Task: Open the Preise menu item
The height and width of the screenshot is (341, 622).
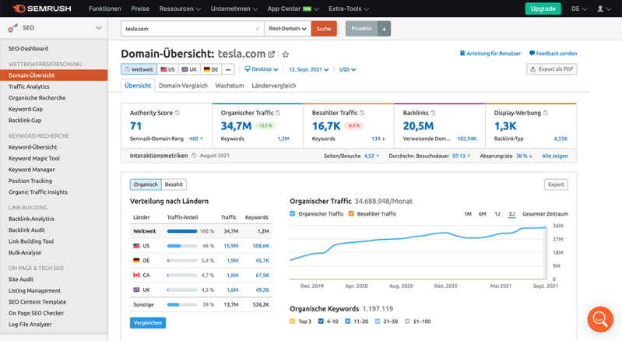Action: click(x=140, y=9)
